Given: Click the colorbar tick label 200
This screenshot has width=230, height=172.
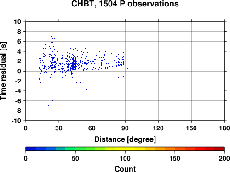Looking at the screenshot, I should pos(224,158).
